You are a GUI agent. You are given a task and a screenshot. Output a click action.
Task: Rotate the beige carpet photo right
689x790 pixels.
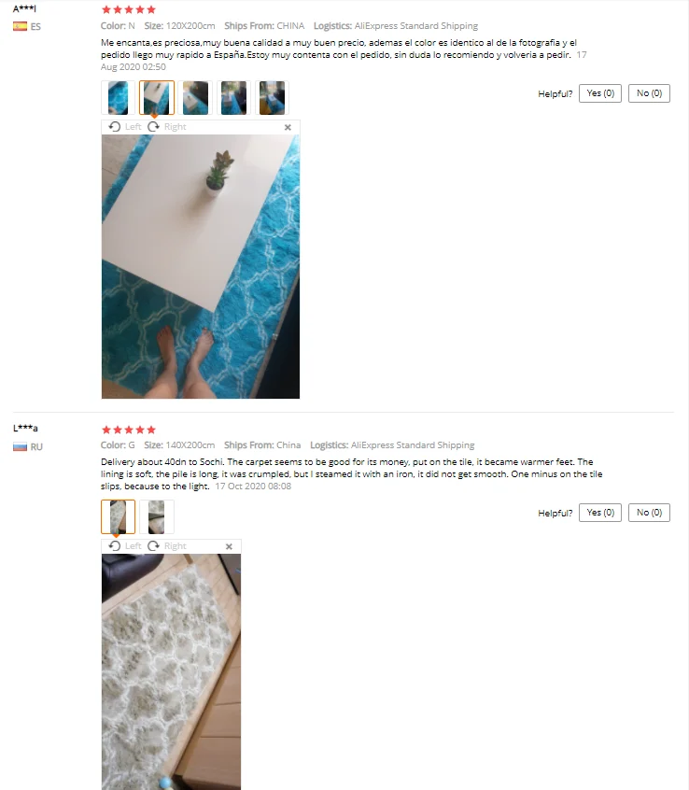coord(167,546)
